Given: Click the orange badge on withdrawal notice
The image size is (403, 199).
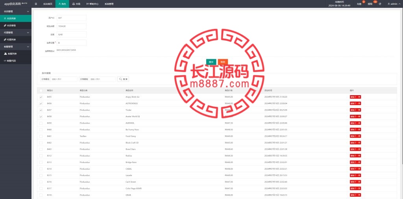Looking at the screenshot, I should (x=375, y=2).
